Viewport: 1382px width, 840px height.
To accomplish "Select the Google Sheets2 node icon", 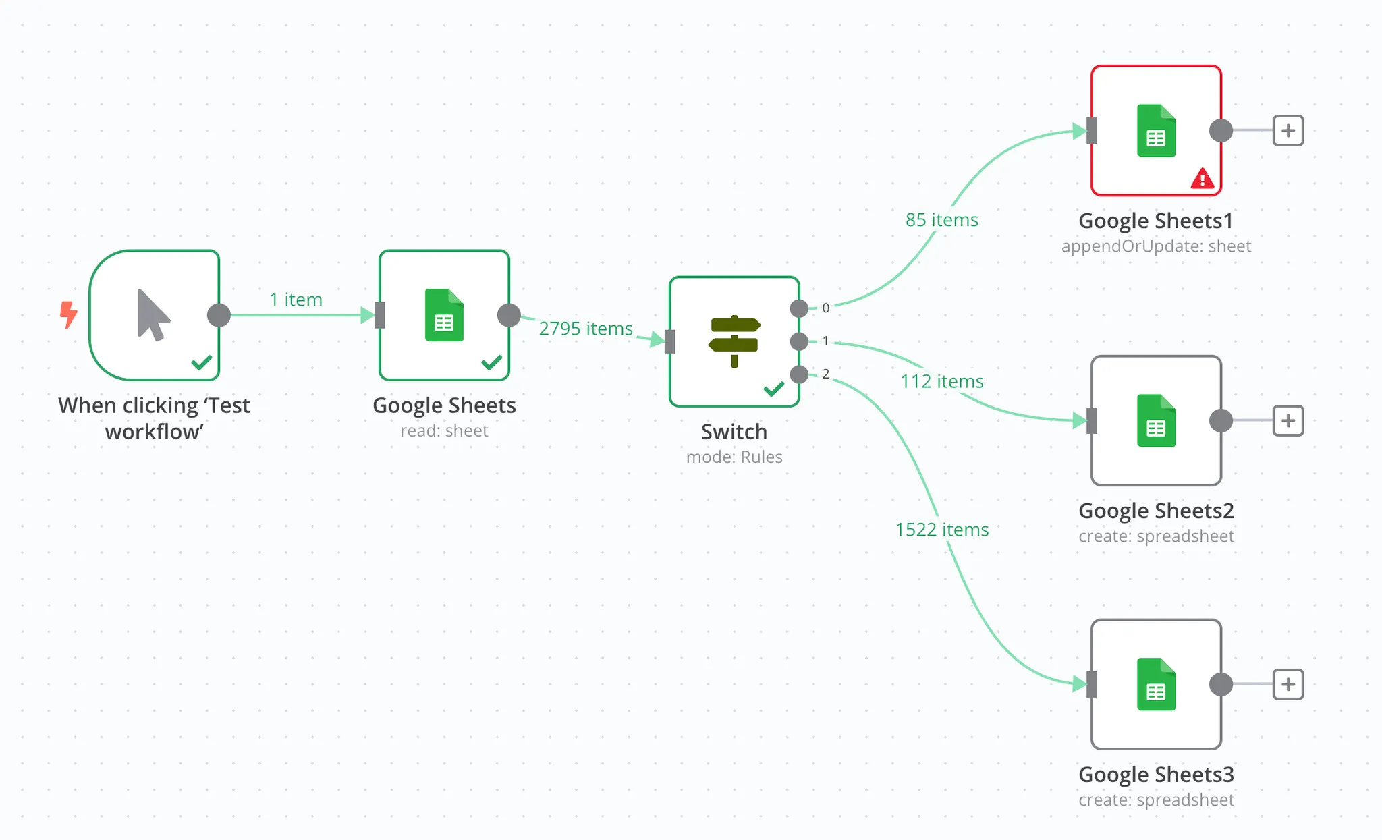I will [1155, 420].
